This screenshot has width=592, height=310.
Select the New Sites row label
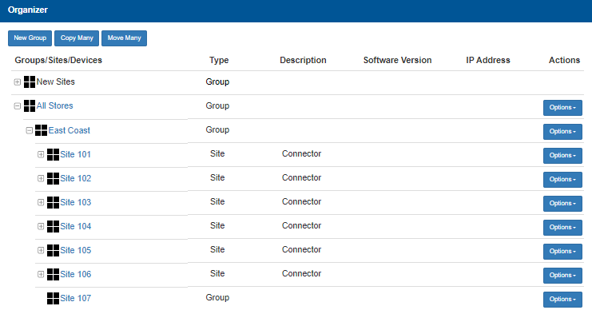[55, 81]
